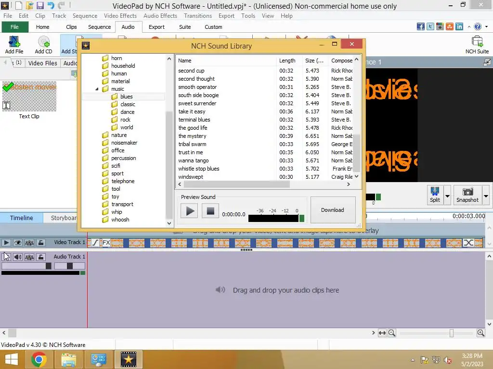This screenshot has height=369, width=493.
Task: Click the Download button
Action: (333, 210)
